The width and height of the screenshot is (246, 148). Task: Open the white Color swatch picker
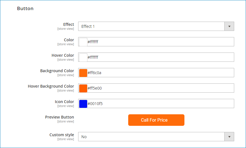[83, 42]
